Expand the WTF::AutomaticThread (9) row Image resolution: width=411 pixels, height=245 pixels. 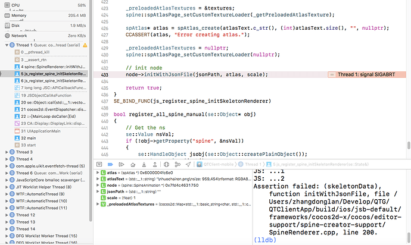7,194
